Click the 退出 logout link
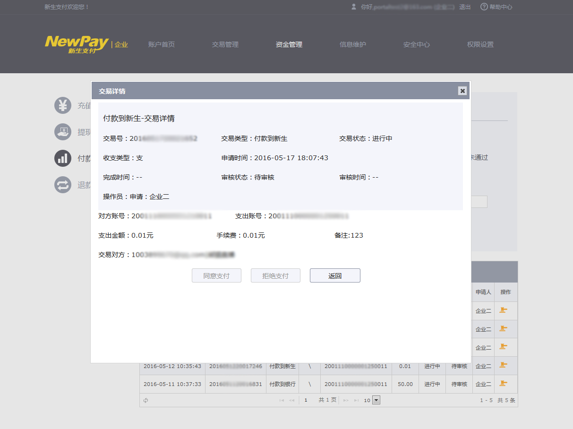Image resolution: width=573 pixels, height=429 pixels. click(465, 7)
